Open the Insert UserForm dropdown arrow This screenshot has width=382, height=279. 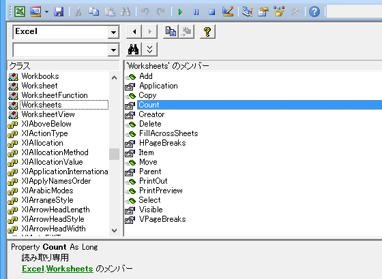click(x=46, y=12)
